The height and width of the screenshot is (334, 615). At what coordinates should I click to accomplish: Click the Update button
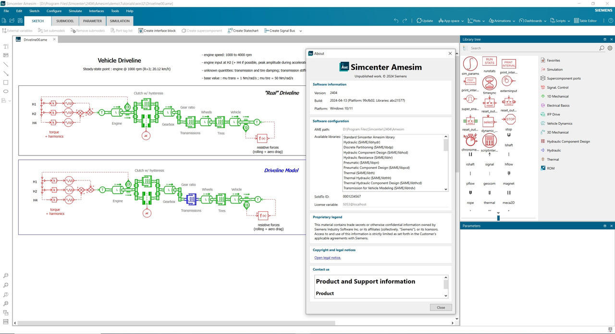(x=425, y=21)
